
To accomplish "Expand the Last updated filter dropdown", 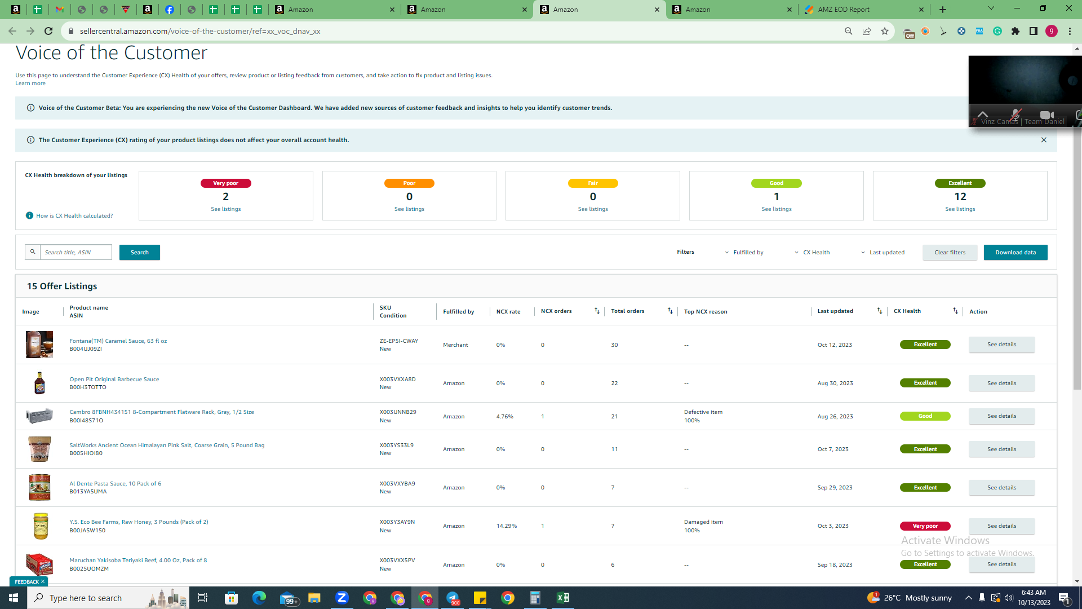I will click(883, 252).
